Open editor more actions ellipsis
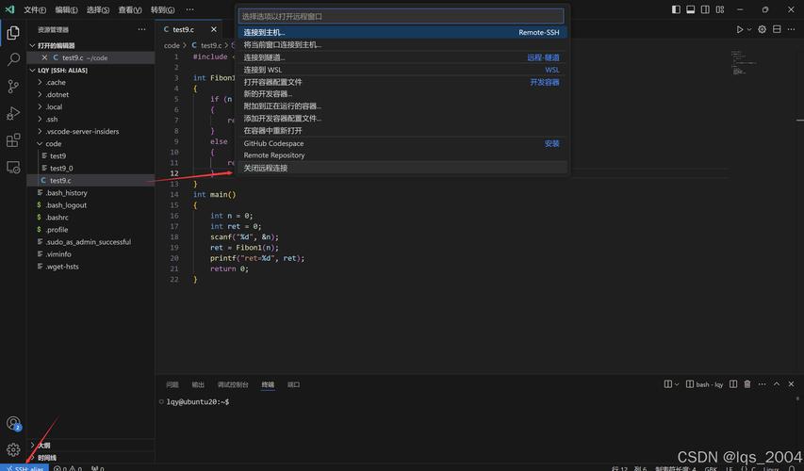 (791, 30)
